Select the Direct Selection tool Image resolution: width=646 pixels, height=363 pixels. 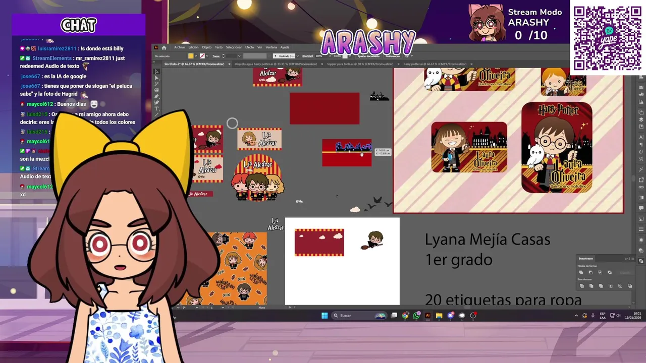pyautogui.click(x=156, y=78)
